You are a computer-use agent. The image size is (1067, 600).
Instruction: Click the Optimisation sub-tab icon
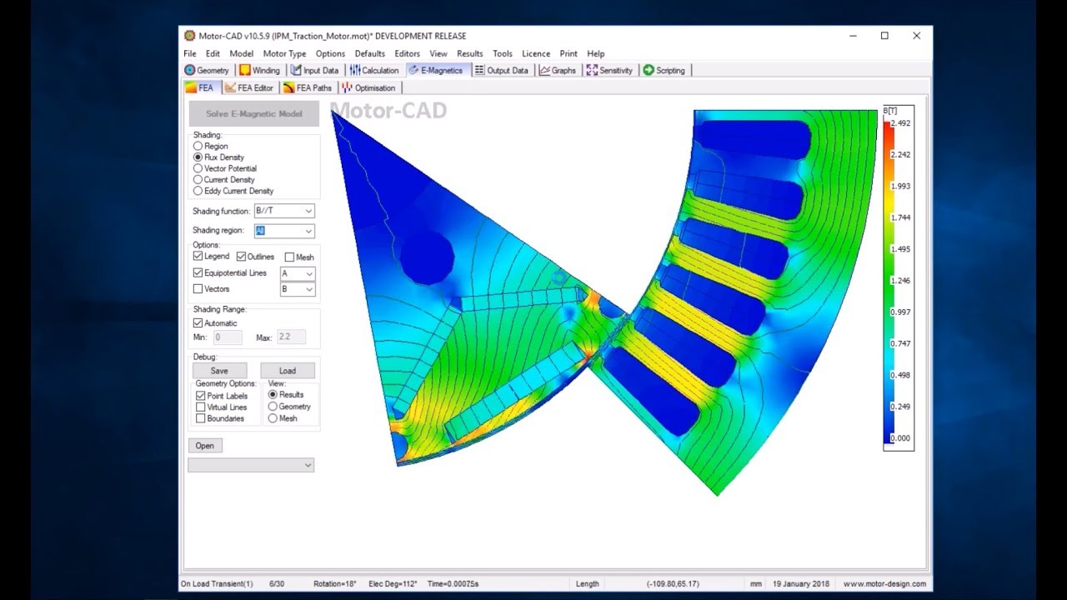pos(347,87)
